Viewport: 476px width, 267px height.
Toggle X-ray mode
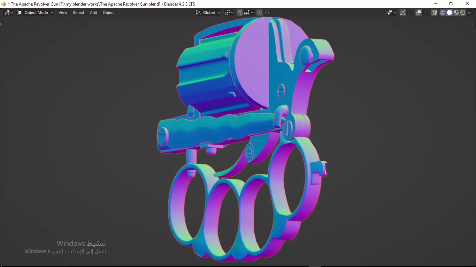434,13
